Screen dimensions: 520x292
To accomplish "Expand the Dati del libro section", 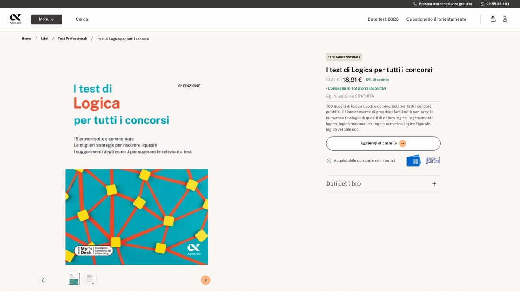I will coord(434,183).
